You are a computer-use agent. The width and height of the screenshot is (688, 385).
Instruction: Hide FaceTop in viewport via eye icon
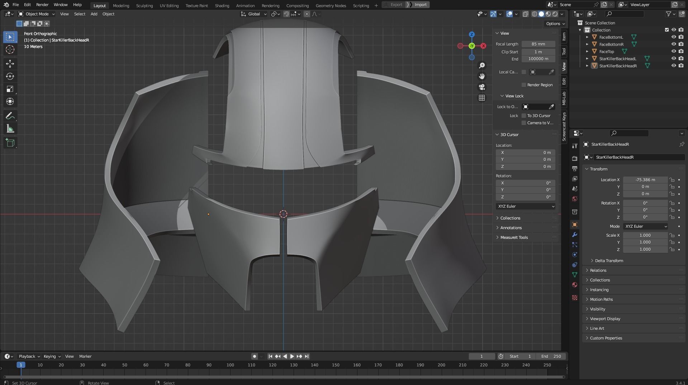(x=674, y=51)
